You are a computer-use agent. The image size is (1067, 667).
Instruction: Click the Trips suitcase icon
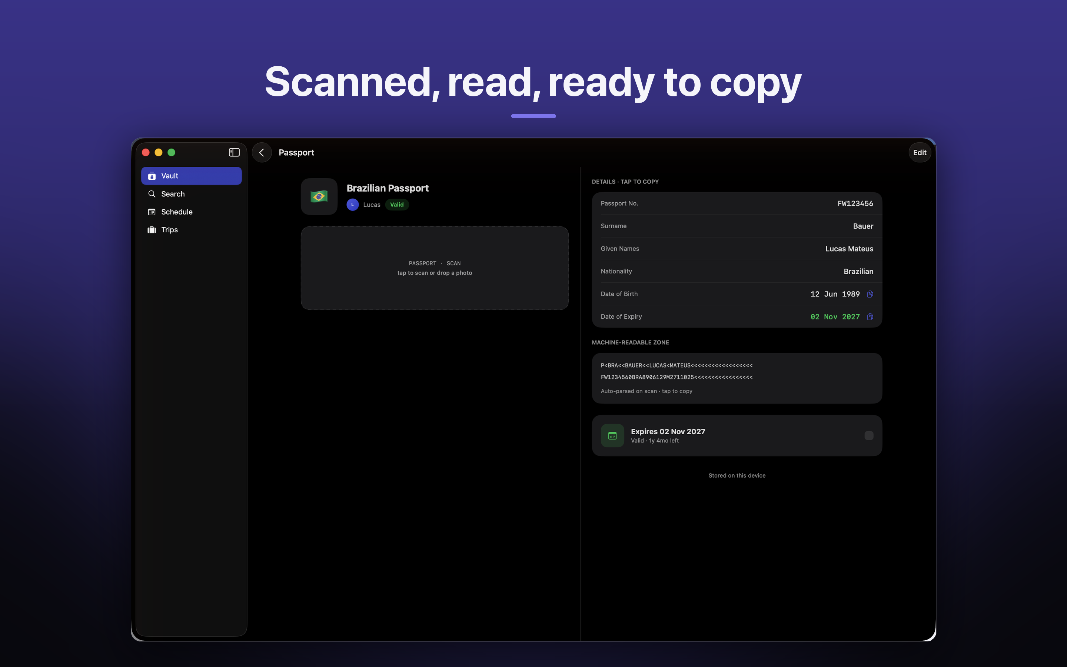point(152,230)
